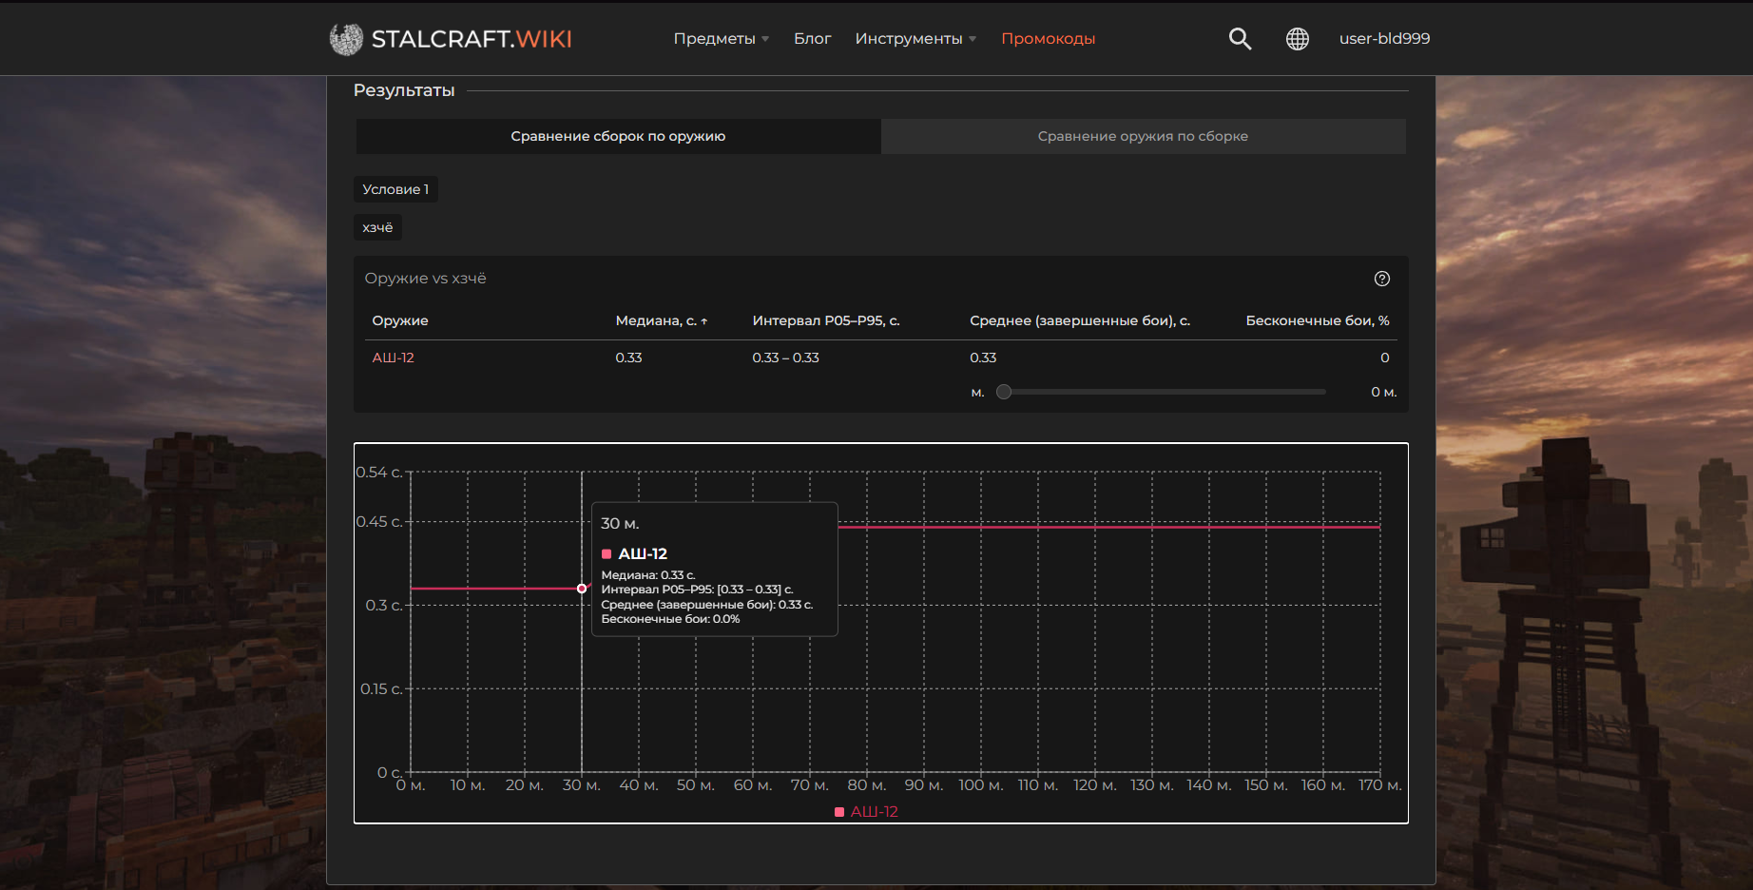
Task: Sort by Интервал P05–P95 column header
Action: 825,320
